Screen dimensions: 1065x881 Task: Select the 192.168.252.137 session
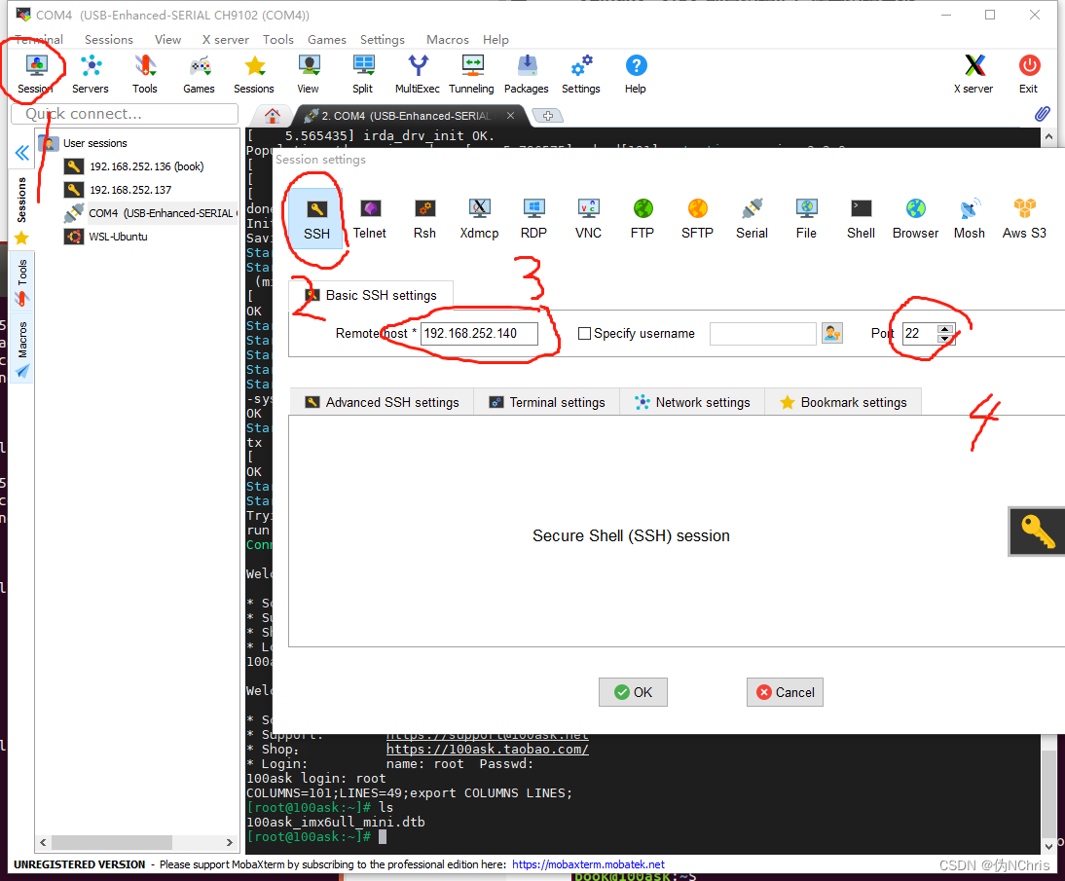pos(130,190)
